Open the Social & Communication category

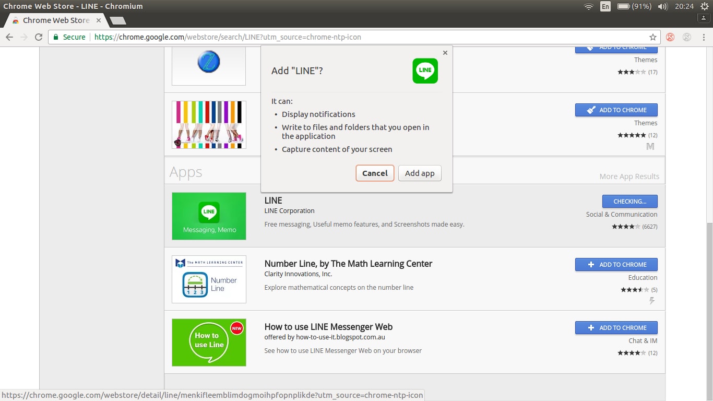tap(622, 215)
